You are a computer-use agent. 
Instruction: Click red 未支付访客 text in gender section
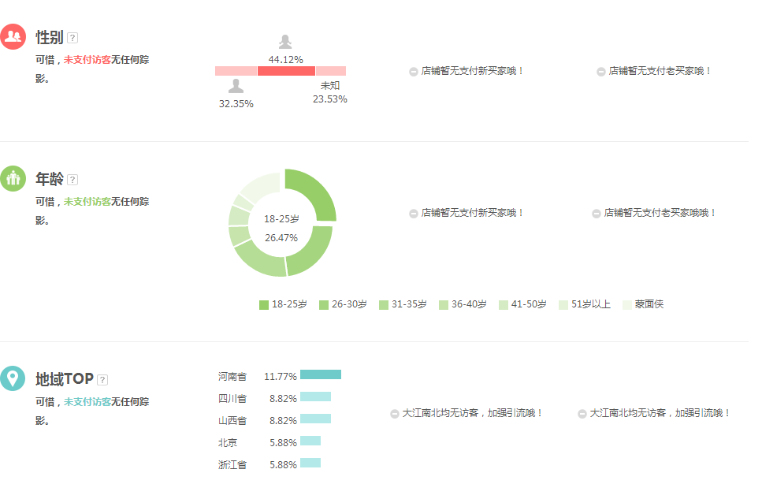[x=87, y=60]
